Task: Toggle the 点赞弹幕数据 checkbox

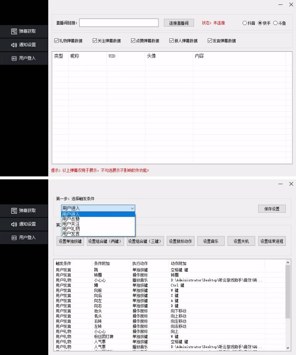Action: (x=133, y=41)
